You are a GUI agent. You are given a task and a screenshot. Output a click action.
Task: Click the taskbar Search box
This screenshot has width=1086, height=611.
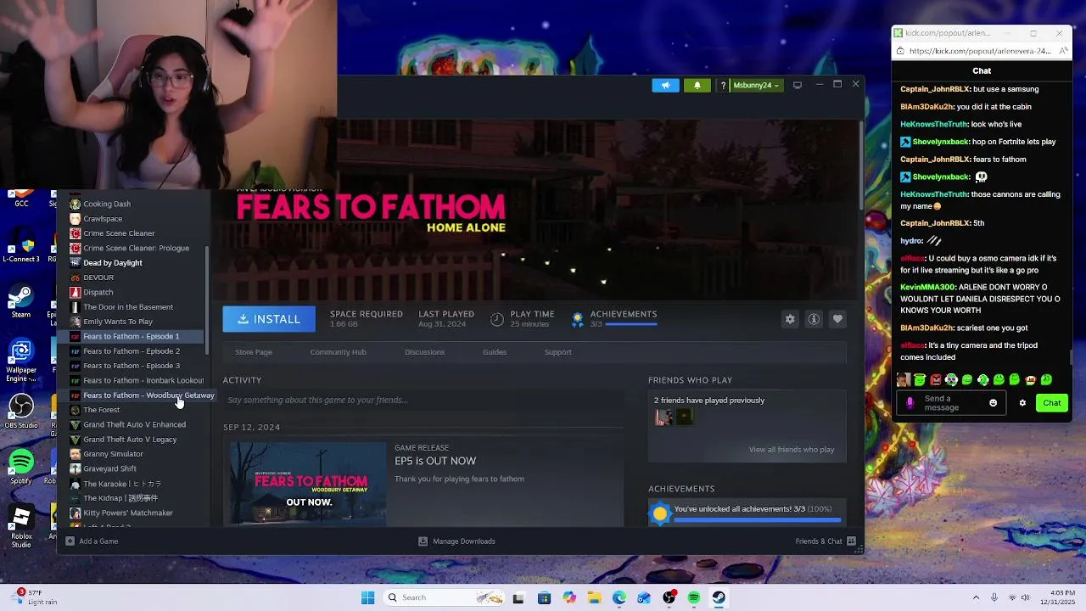[445, 597]
